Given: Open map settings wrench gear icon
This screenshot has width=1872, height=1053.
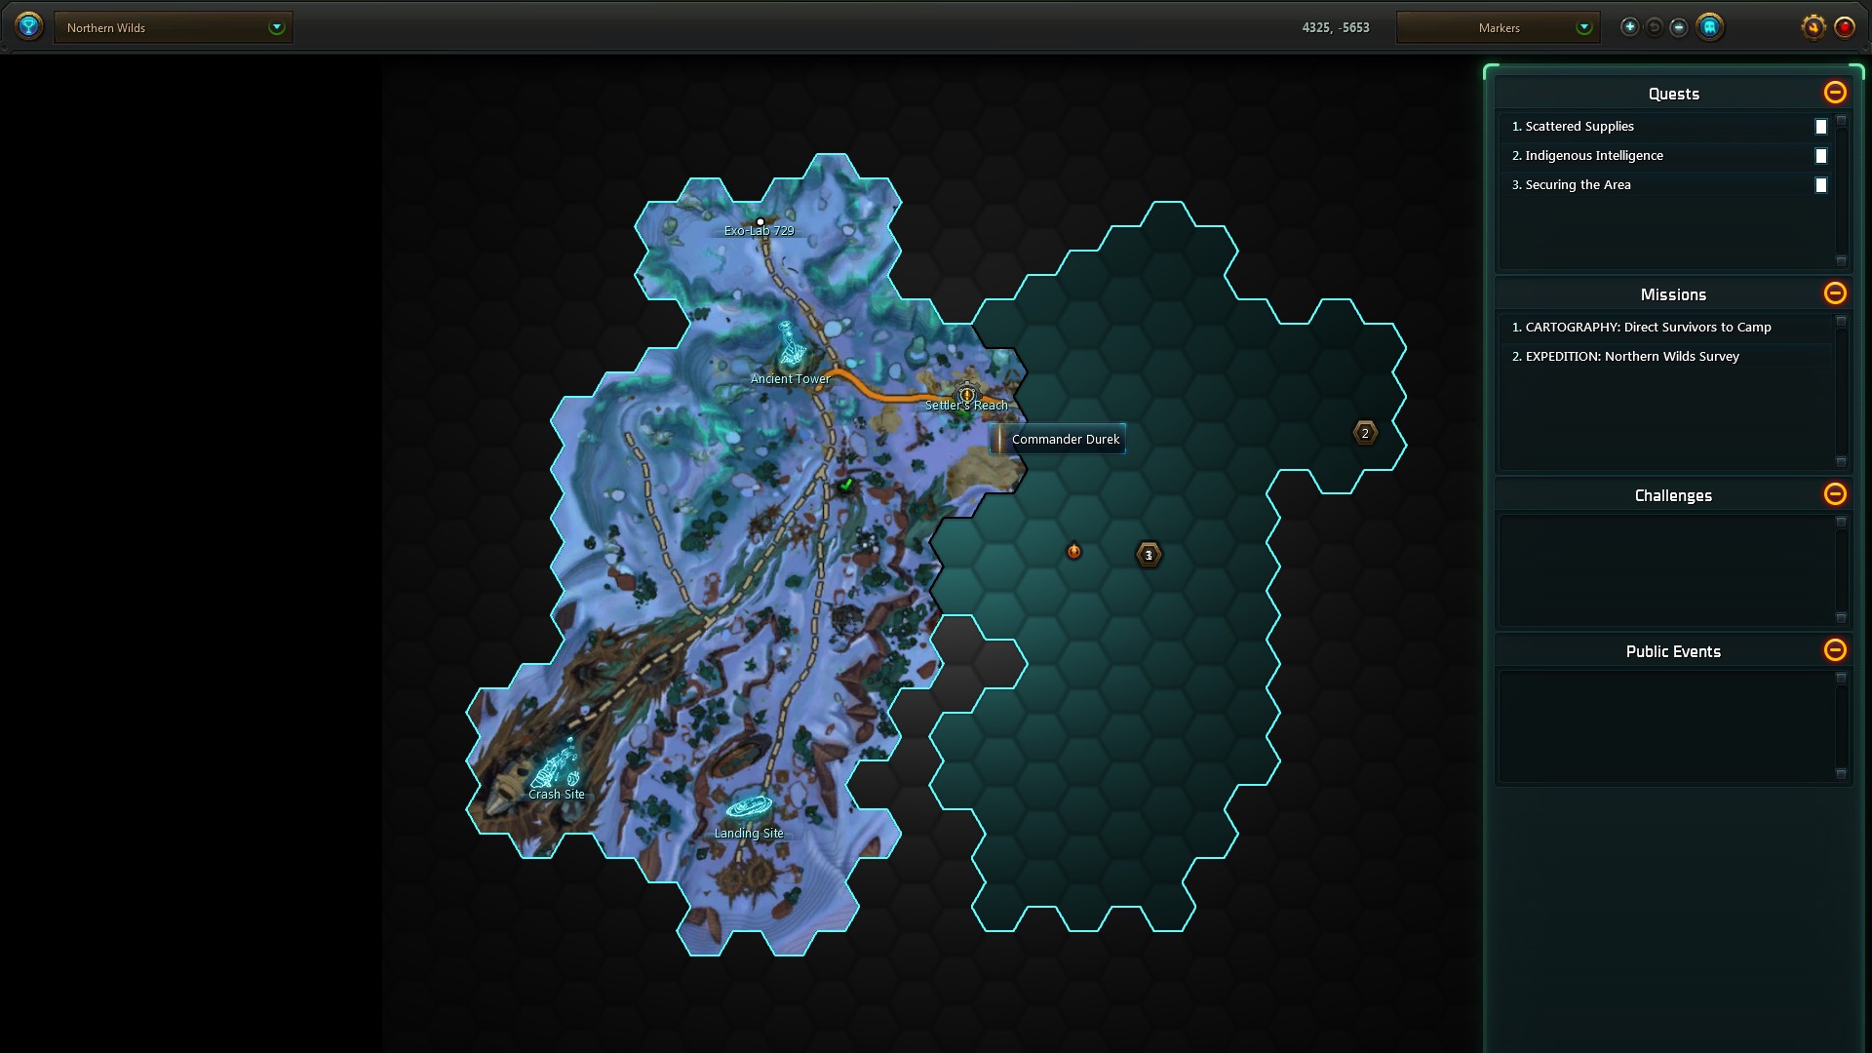Looking at the screenshot, I should (1813, 27).
